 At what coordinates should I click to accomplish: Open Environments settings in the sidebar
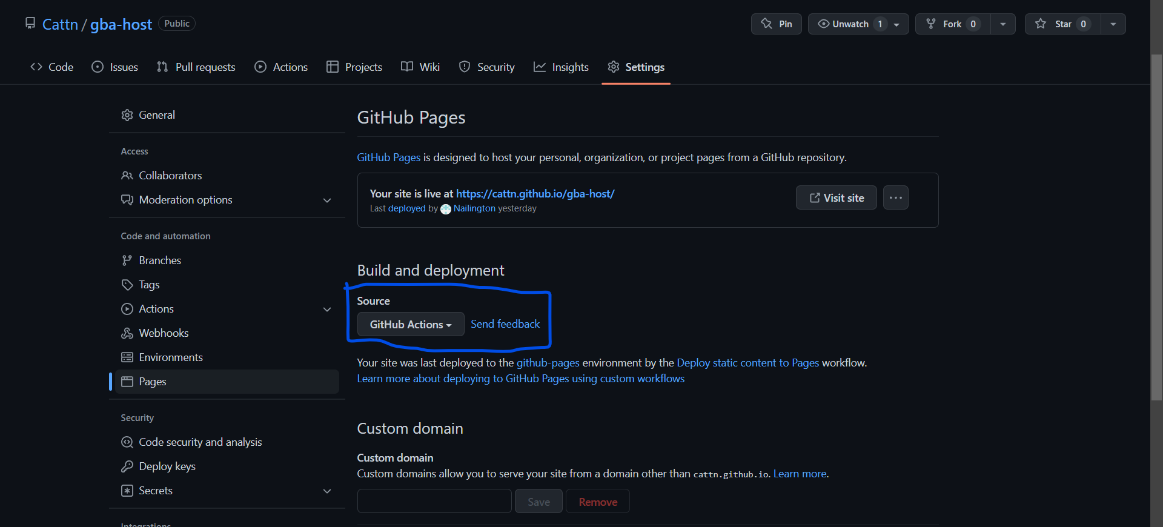171,357
